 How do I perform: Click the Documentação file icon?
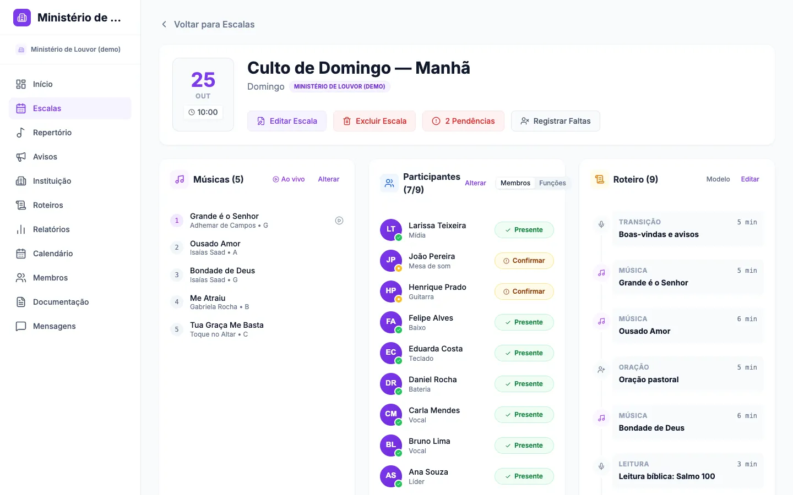[21, 302]
